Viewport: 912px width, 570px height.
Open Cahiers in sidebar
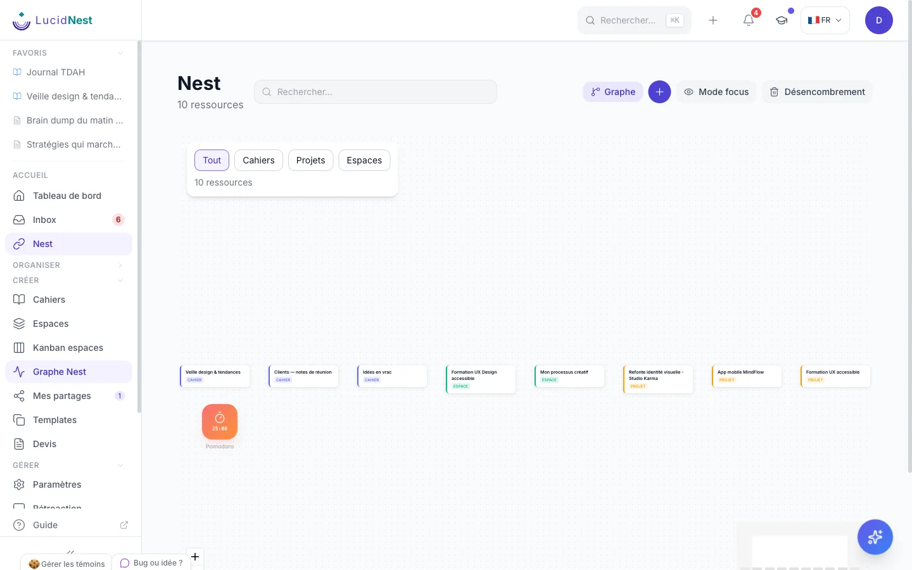pos(68,300)
